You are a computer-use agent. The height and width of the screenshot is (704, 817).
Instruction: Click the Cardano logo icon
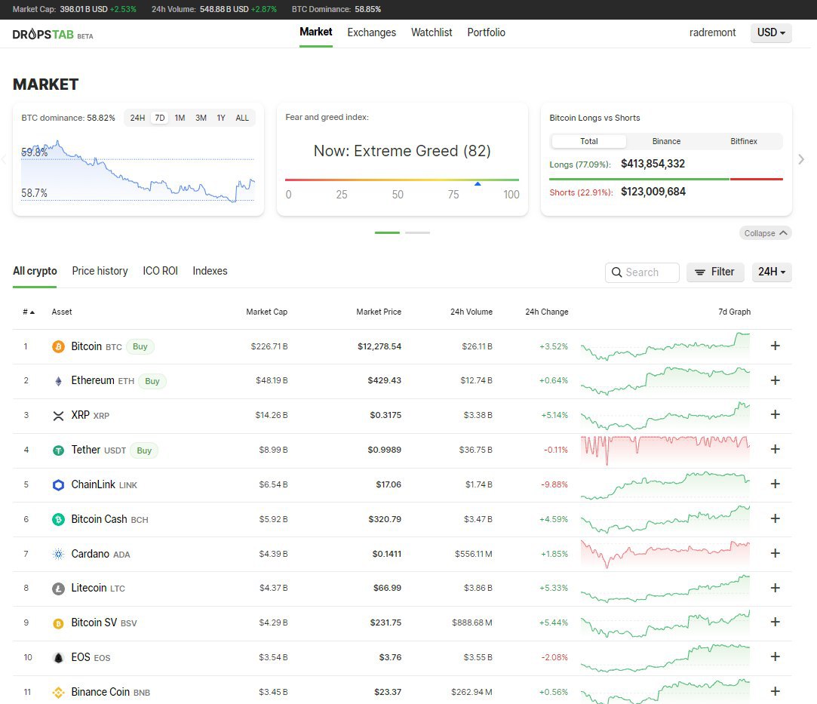(58, 554)
